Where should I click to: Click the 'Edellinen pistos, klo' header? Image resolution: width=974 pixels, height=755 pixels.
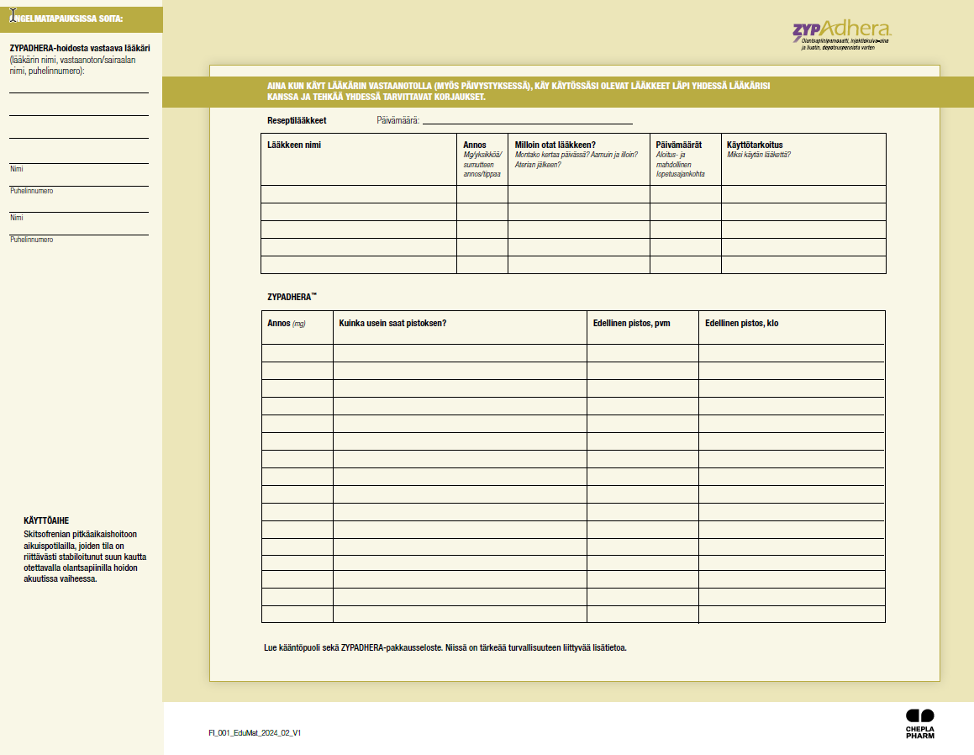coord(742,323)
